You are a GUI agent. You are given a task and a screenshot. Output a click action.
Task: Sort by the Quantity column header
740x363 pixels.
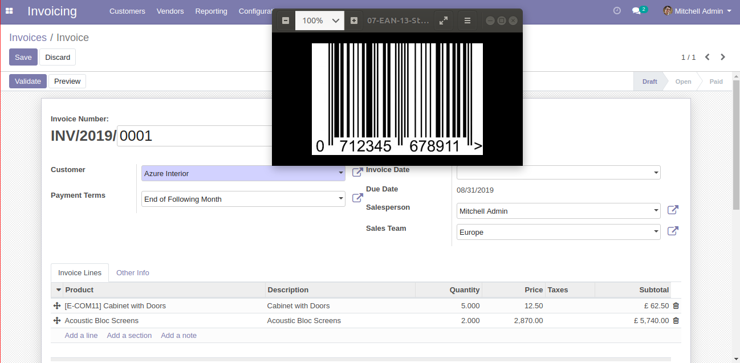pyautogui.click(x=449, y=290)
